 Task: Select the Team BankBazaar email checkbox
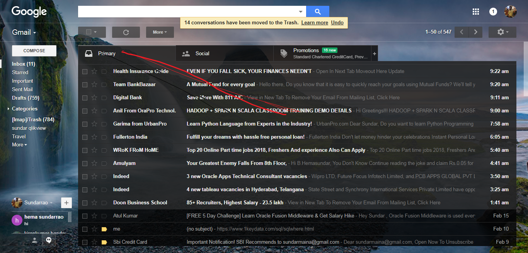tap(85, 85)
